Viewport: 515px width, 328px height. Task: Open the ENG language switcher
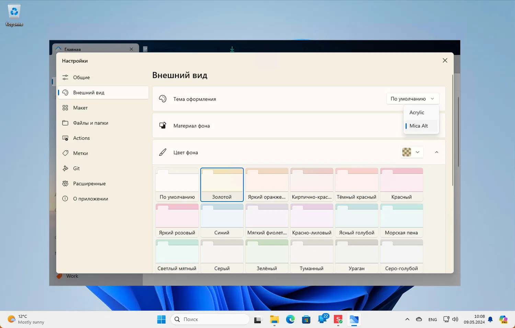433,319
